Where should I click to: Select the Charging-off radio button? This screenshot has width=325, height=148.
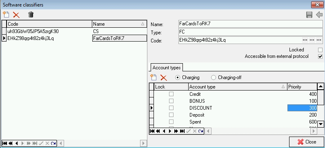[214, 77]
